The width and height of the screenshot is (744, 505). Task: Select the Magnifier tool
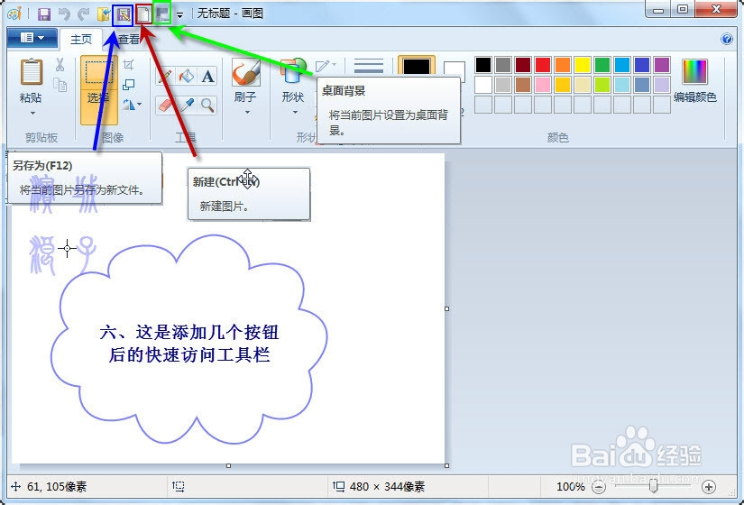click(207, 105)
